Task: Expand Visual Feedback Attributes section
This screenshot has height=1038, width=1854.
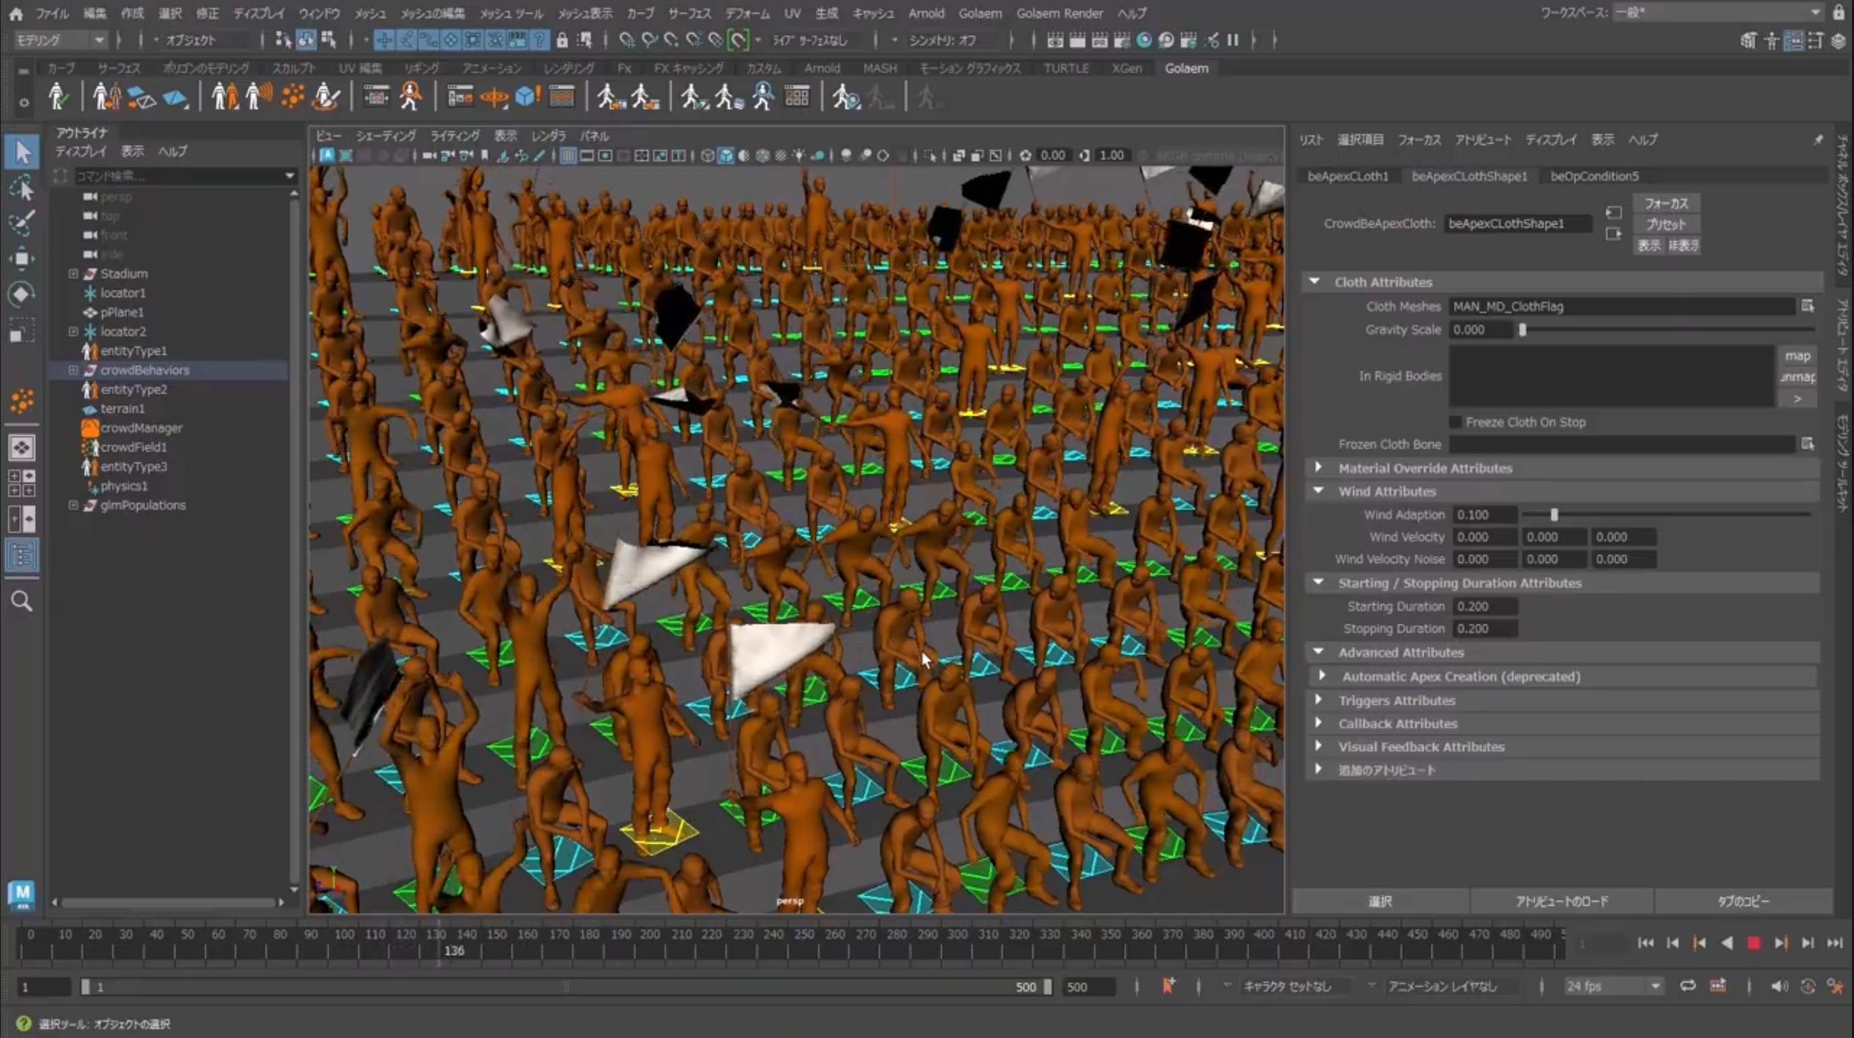Action: click(x=1318, y=746)
